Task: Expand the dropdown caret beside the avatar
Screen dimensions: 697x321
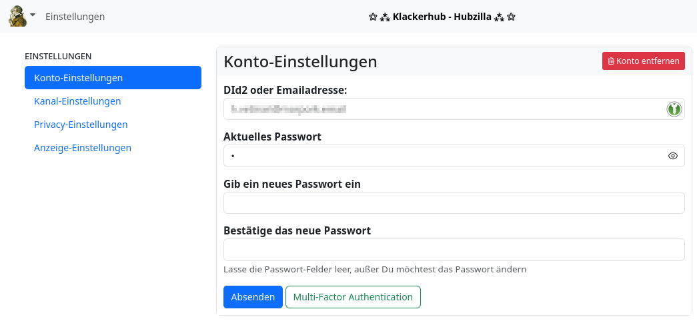Action: click(33, 15)
